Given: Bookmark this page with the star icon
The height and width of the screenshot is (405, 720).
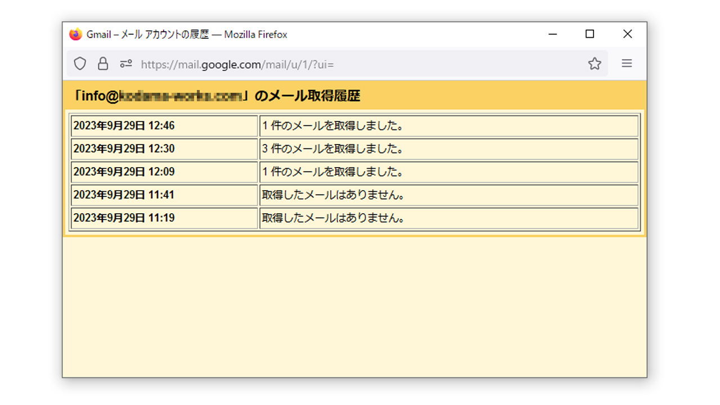Looking at the screenshot, I should [x=595, y=64].
